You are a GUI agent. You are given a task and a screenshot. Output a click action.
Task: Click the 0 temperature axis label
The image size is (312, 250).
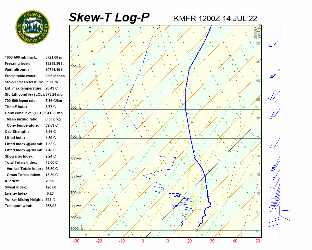pos(143,241)
